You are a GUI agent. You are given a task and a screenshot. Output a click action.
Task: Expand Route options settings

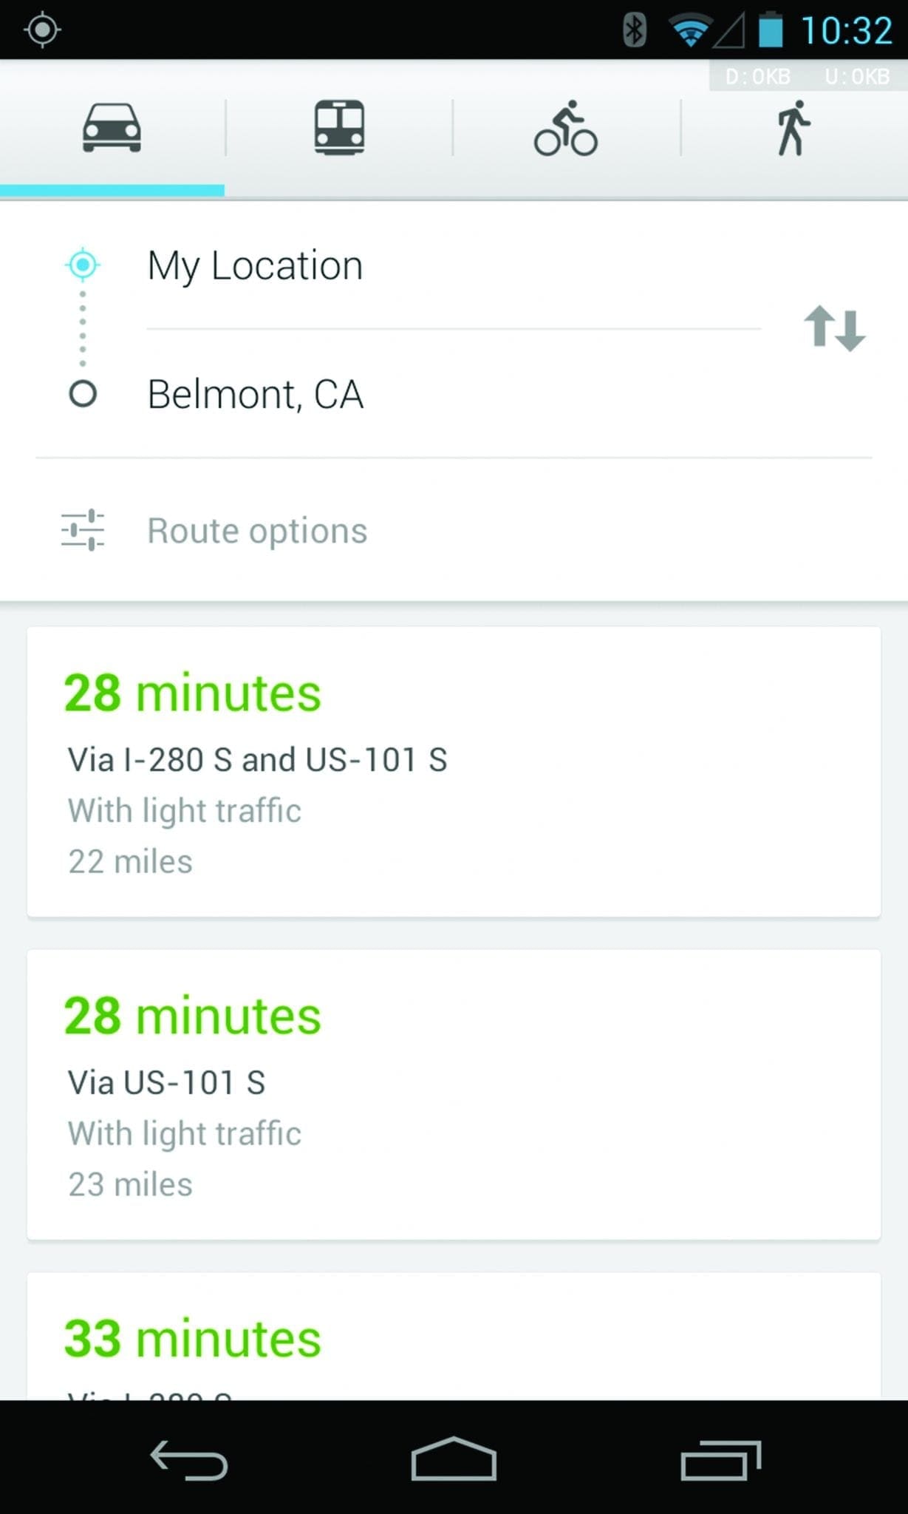(x=257, y=531)
